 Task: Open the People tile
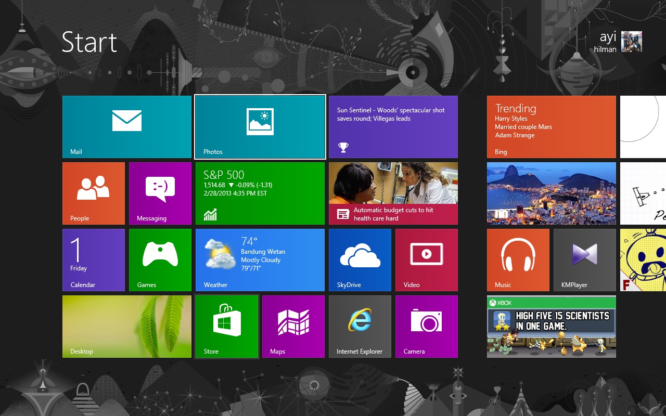click(94, 193)
